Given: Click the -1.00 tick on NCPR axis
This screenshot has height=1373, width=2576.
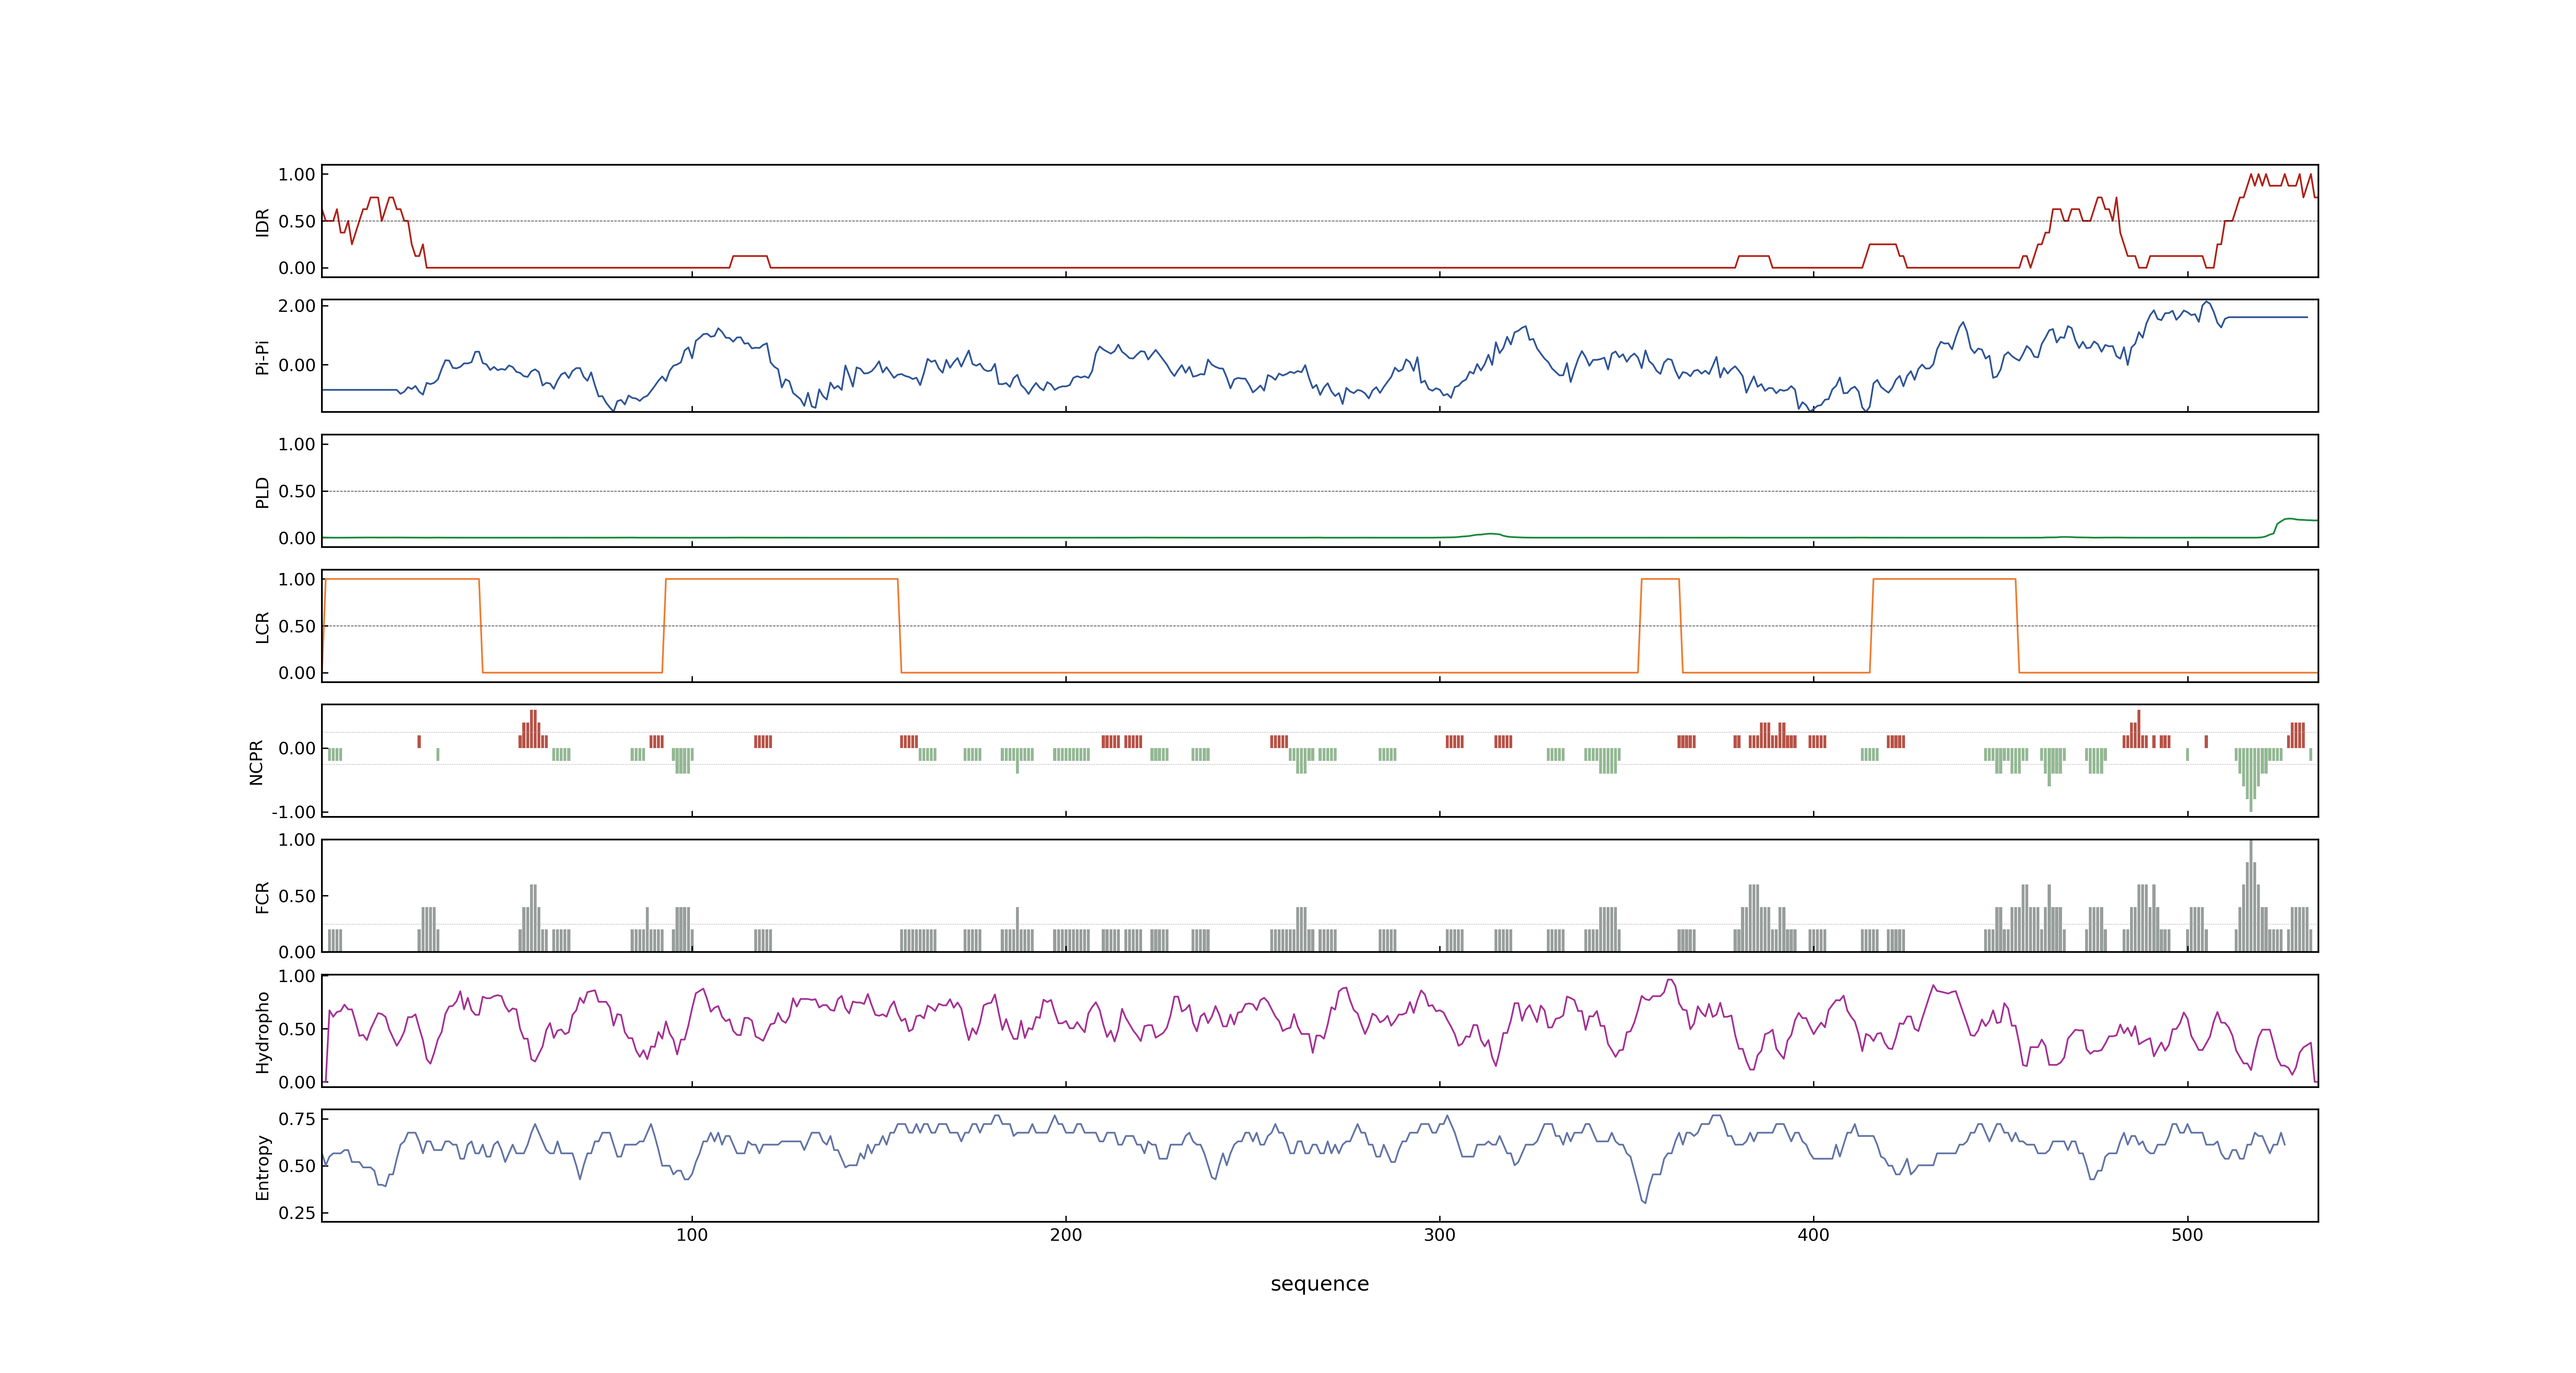Looking at the screenshot, I should click(x=294, y=812).
